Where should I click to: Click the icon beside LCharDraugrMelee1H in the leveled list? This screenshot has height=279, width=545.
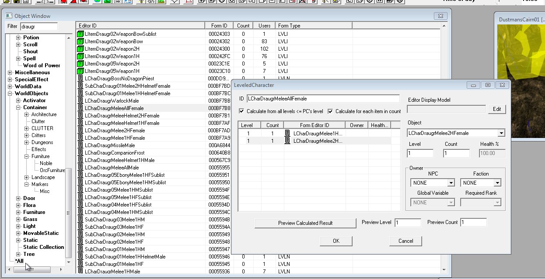coord(287,134)
